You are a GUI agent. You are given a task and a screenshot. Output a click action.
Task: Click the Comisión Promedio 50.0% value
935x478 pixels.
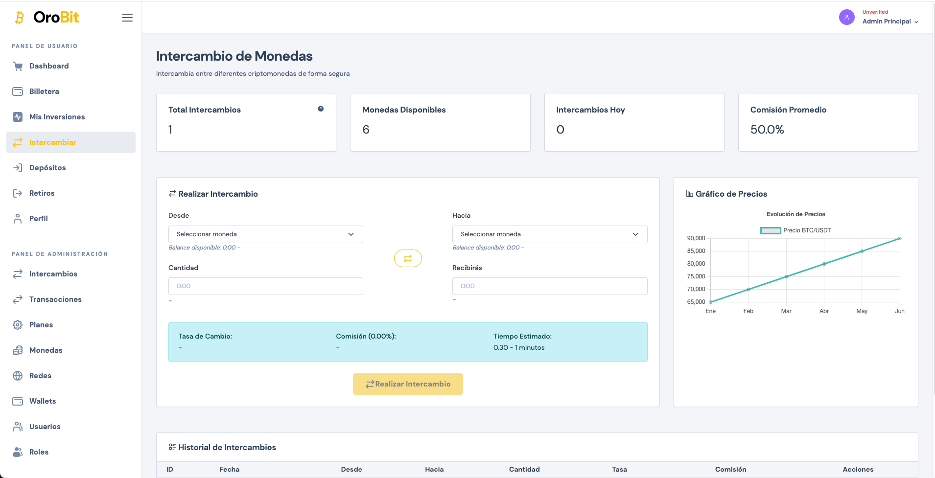coord(767,130)
